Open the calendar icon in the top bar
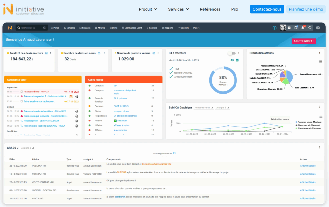Screen dimensions: 329x207 [x=296, y=28]
